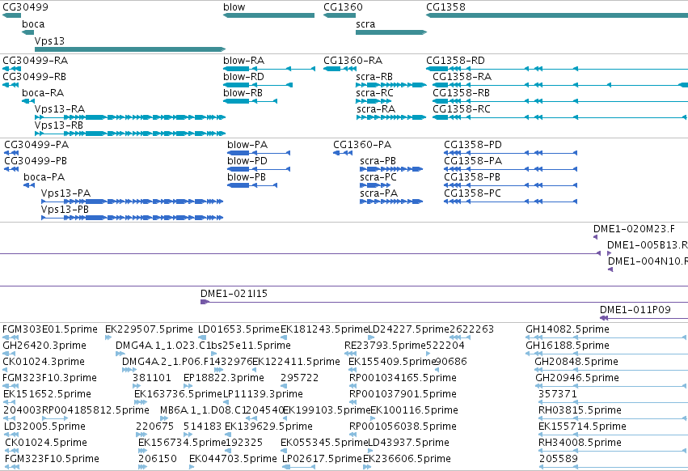Select the blow-PB protein label
This screenshot has width=688, height=471.
(x=247, y=177)
